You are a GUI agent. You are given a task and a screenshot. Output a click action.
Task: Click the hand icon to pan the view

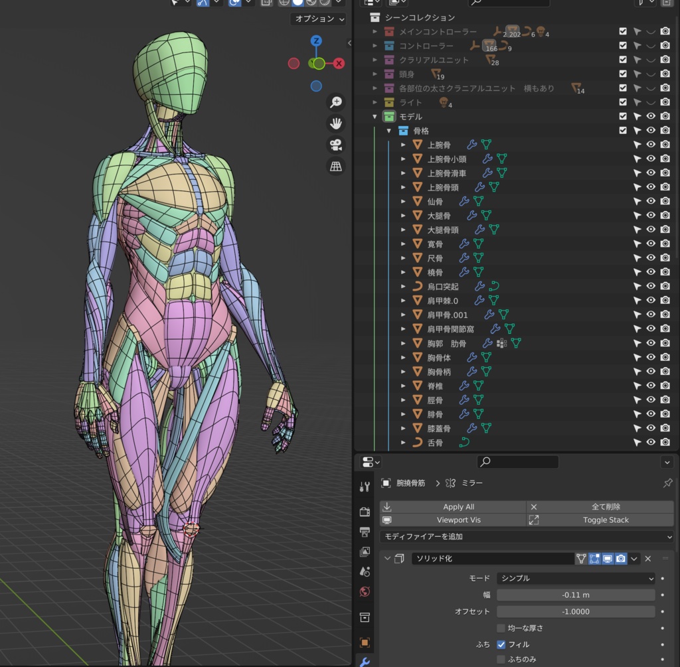336,123
